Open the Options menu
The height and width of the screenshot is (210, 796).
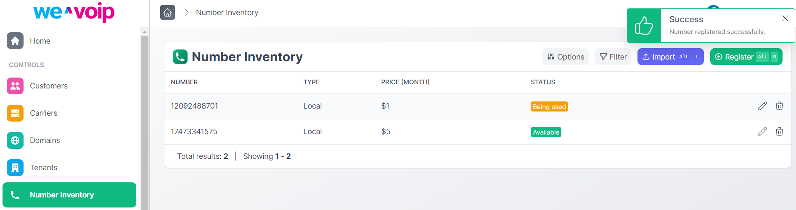[566, 57]
